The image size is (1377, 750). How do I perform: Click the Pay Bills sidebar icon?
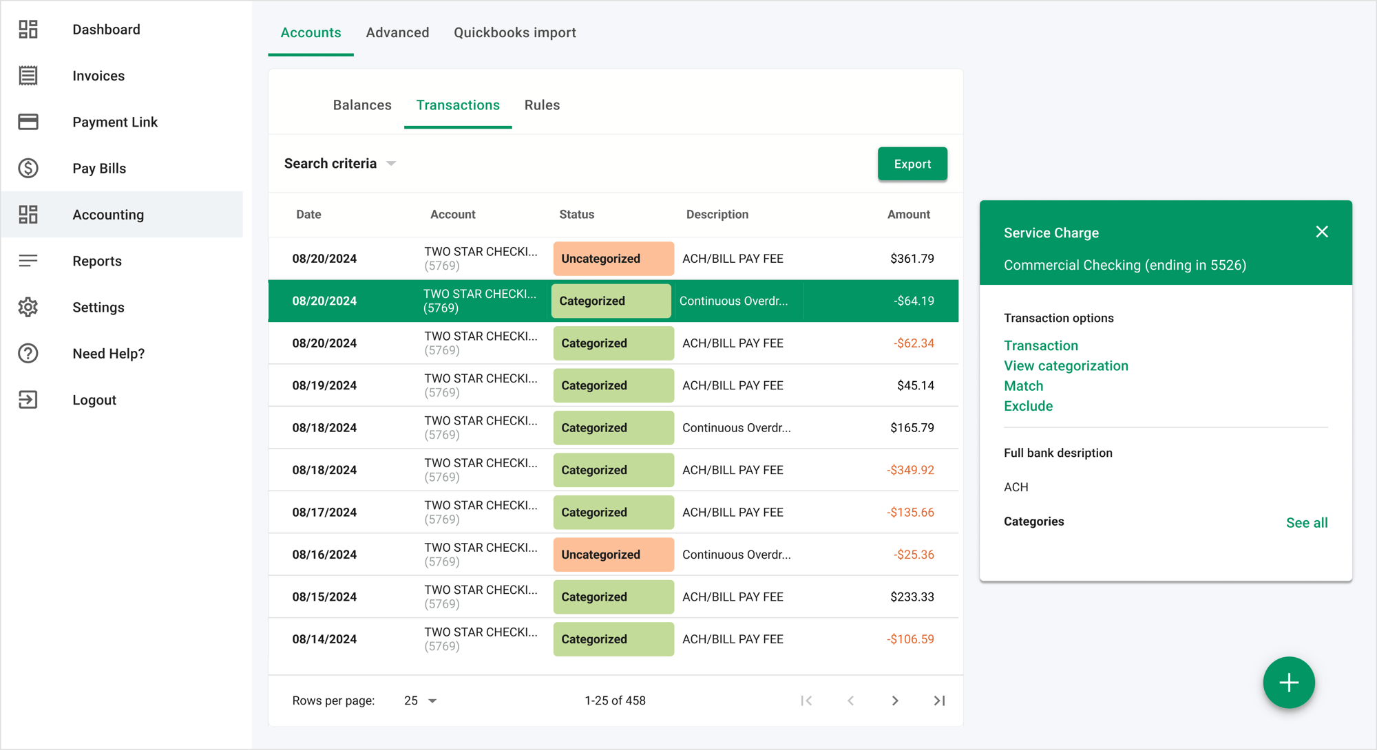pos(28,168)
